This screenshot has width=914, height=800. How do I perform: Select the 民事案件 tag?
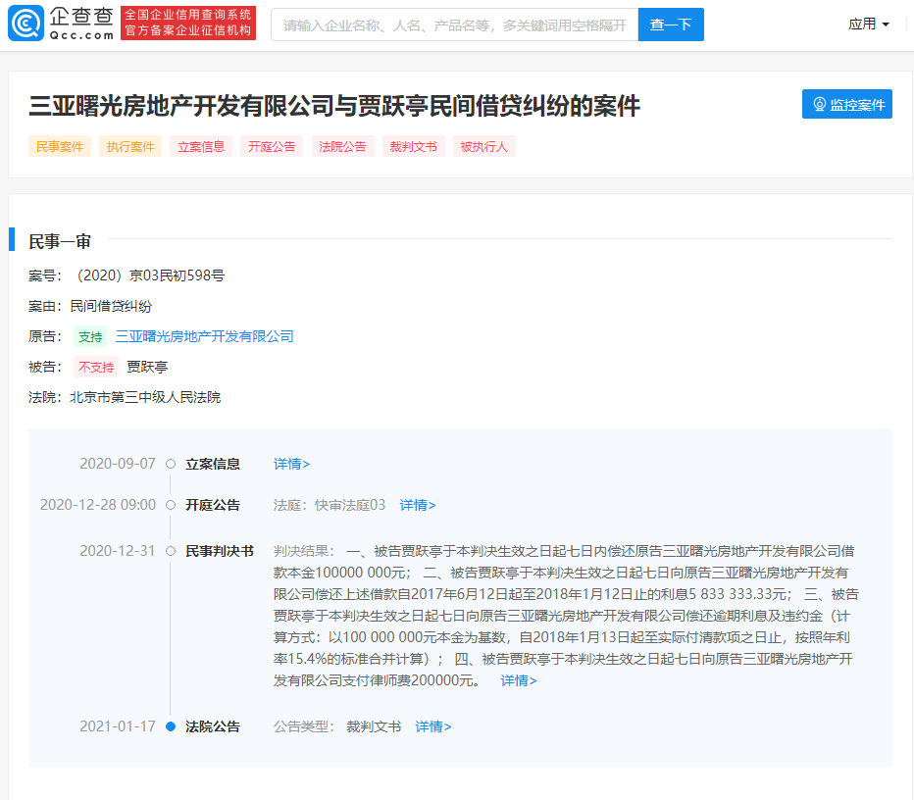(60, 147)
